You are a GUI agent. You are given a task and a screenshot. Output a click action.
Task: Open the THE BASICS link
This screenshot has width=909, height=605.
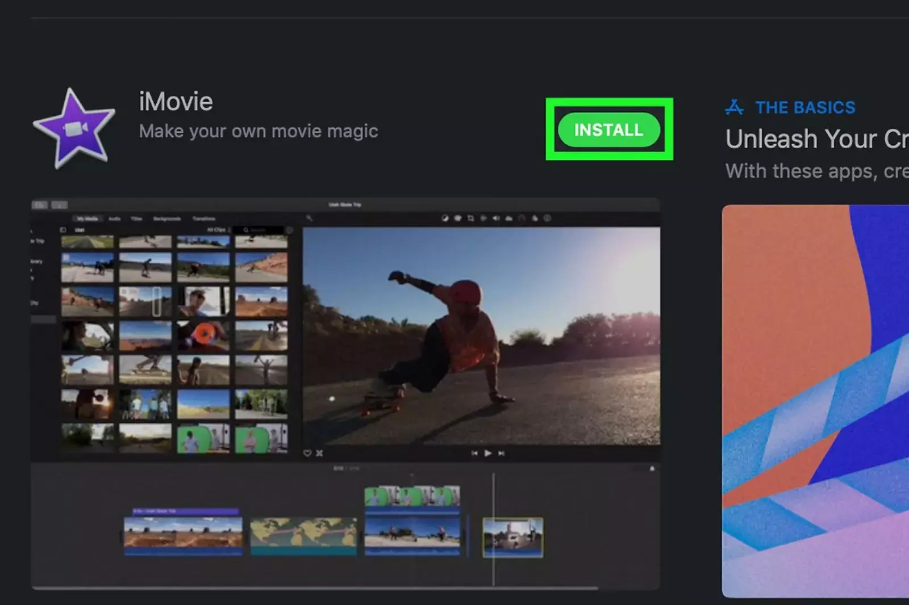(804, 107)
